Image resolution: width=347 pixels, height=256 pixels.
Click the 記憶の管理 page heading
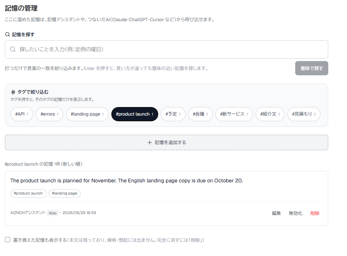point(21,8)
